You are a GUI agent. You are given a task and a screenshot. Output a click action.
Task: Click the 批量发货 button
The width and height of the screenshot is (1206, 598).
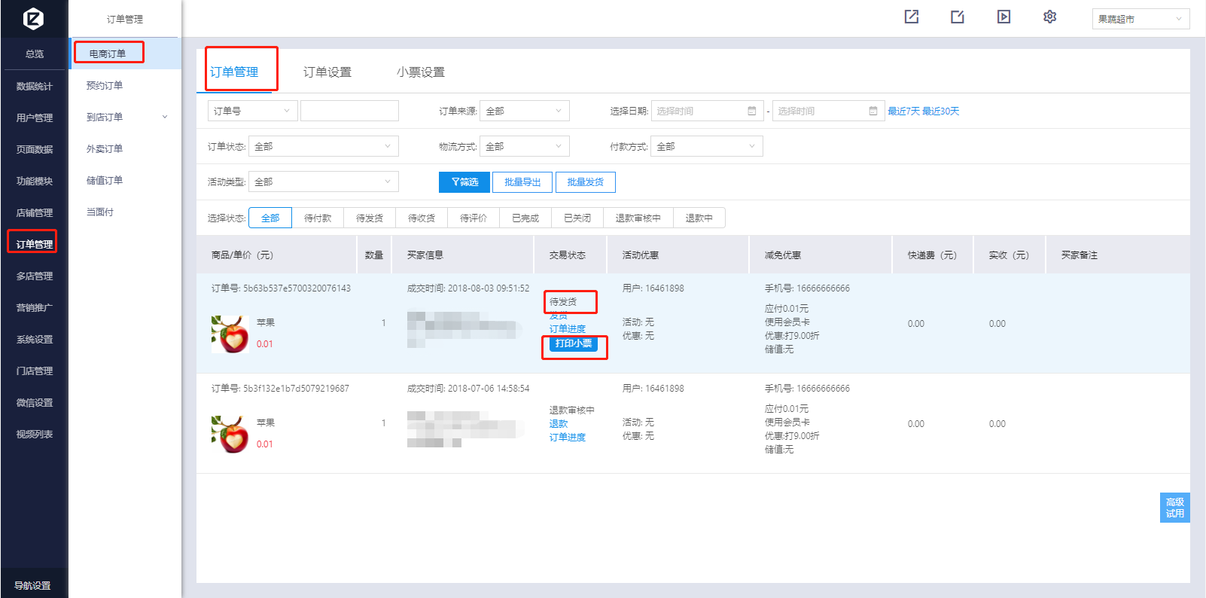[x=585, y=182]
